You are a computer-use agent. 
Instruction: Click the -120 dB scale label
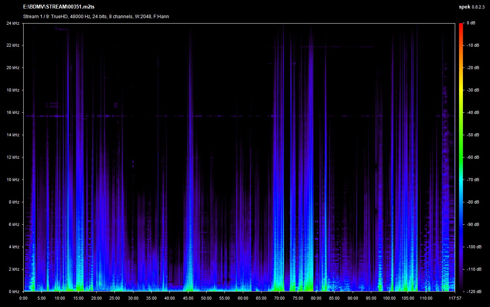pos(473,292)
